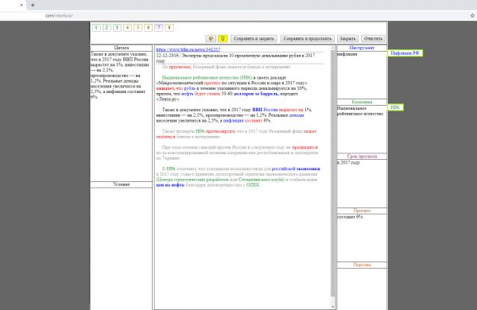Select numbered box 1
This screenshot has height=310, width=477.
[x=96, y=28]
